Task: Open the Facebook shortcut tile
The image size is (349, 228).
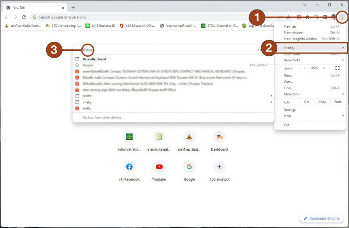Action: click(x=129, y=167)
